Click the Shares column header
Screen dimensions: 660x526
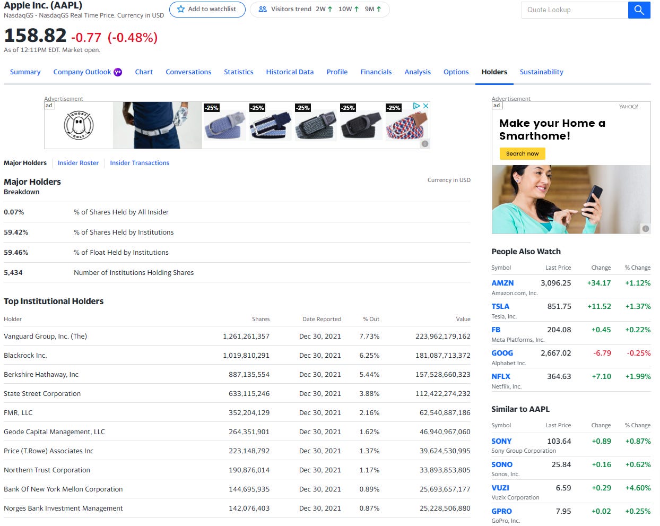point(260,320)
